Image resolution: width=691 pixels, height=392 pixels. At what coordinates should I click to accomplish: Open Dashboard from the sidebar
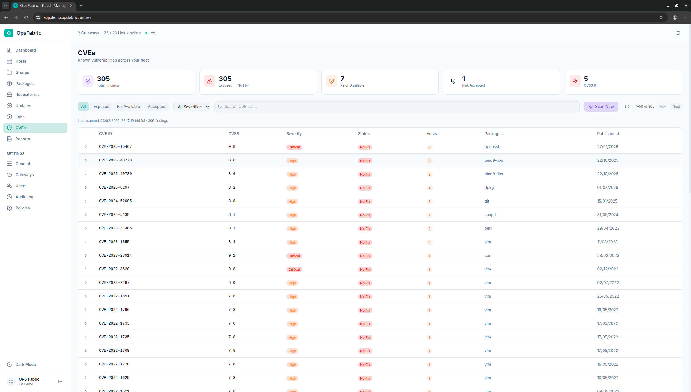click(26, 50)
